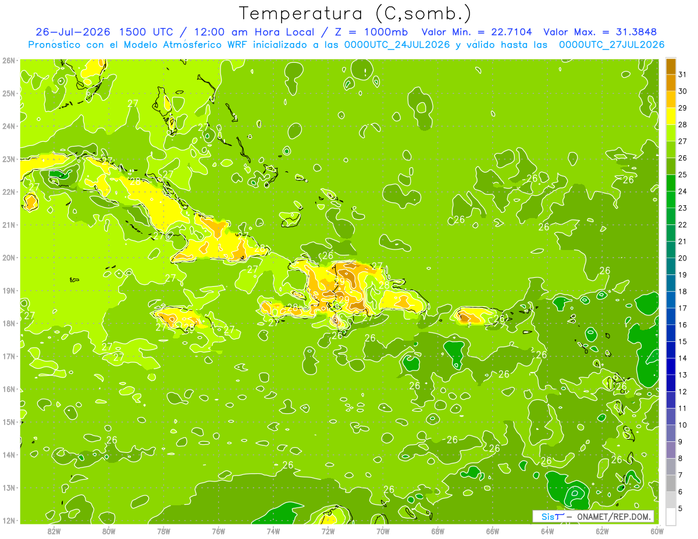Pick the gray swatch between 6 and 7
The width and height of the screenshot is (698, 539).
point(671,483)
